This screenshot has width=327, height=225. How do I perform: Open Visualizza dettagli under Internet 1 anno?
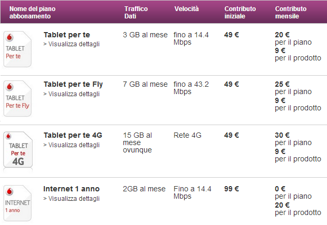click(72, 199)
